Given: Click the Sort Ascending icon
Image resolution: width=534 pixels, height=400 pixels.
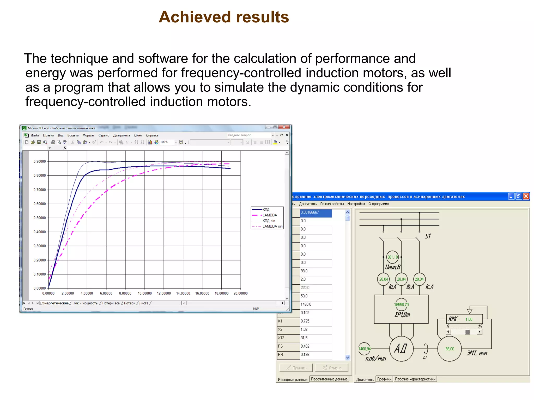Looking at the screenshot, I should pos(136,142).
